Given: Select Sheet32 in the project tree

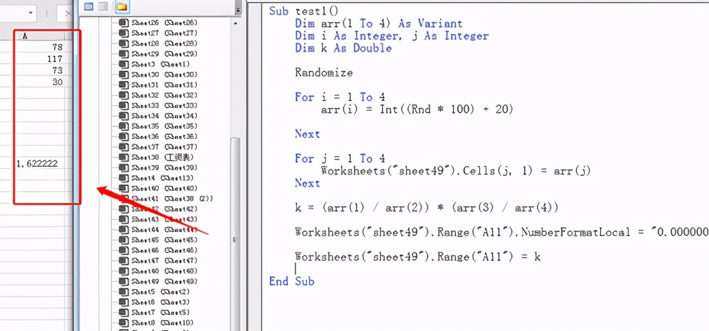Looking at the screenshot, I should (158, 95).
